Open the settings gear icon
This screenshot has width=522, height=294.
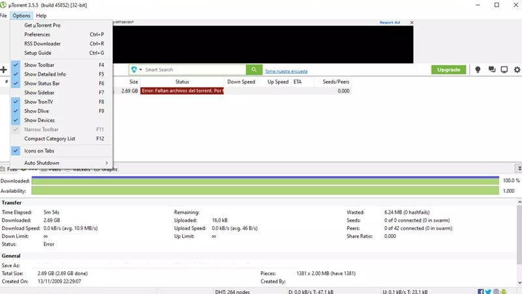coord(517,70)
